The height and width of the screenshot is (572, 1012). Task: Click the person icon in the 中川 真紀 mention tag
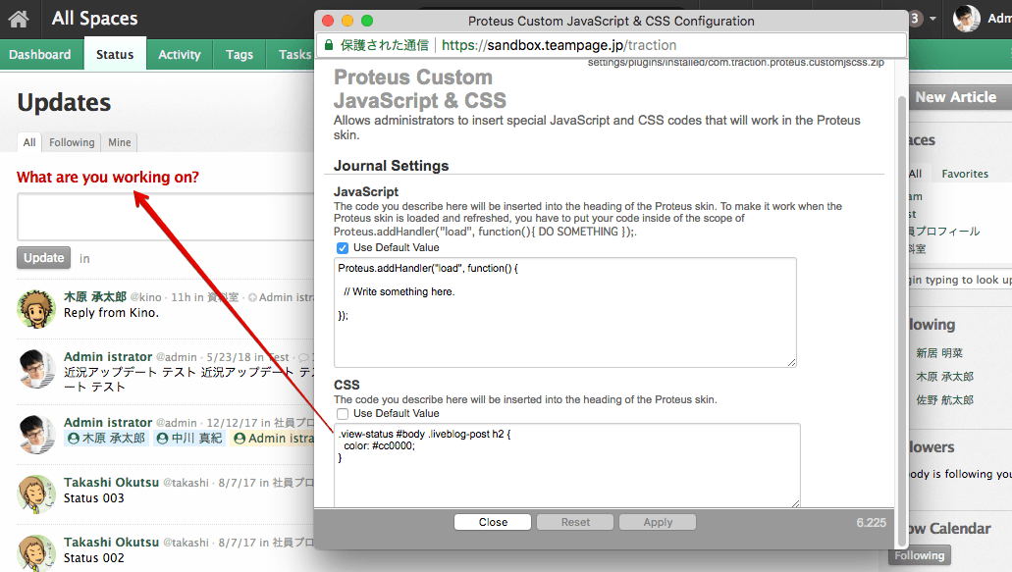coord(163,439)
